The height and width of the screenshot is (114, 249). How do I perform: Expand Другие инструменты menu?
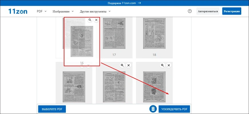coord(95,11)
